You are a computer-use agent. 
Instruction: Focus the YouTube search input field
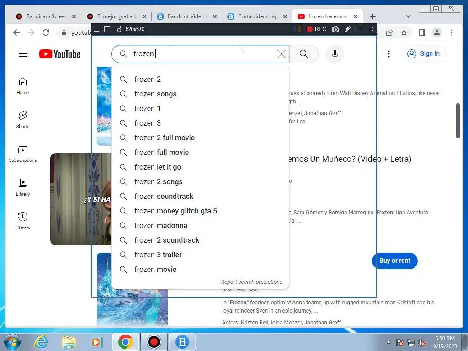tap(200, 54)
